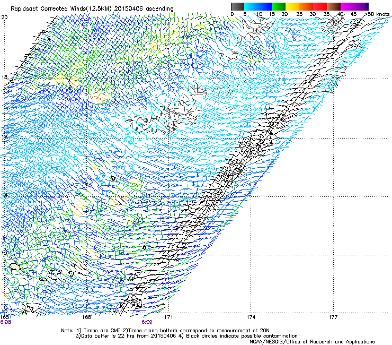Click the green 15-20 knots legend swatch
Viewport: 392px width, 345px height.
click(x=279, y=6)
